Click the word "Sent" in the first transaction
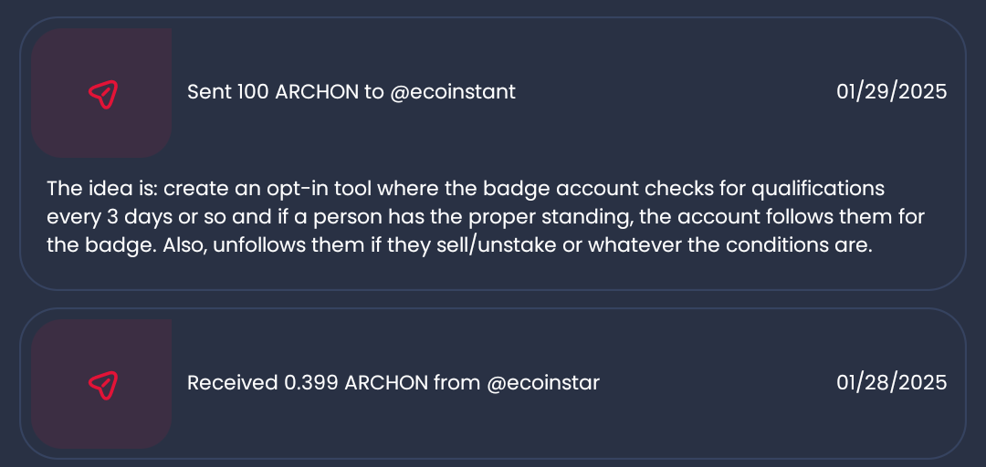The width and height of the screenshot is (986, 467). click(208, 92)
